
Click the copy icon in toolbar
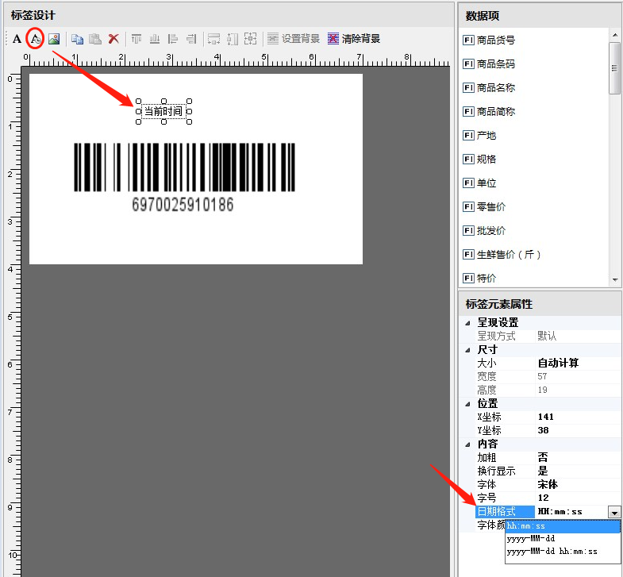[77, 39]
